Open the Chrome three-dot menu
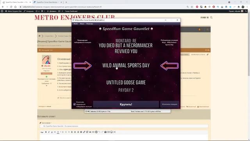Screen dimensions: 250x141 247,7
